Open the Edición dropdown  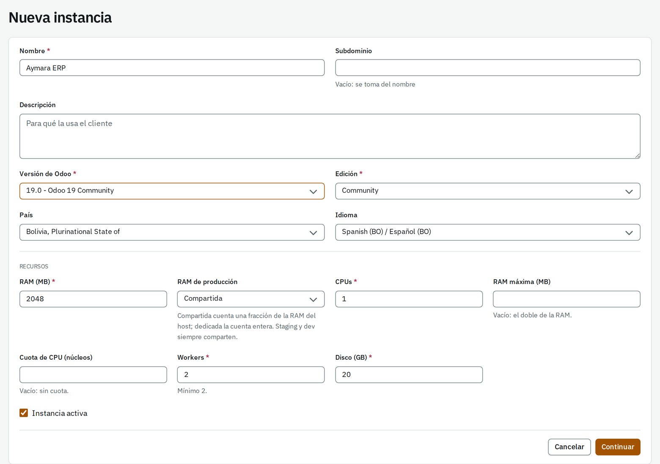(x=487, y=191)
